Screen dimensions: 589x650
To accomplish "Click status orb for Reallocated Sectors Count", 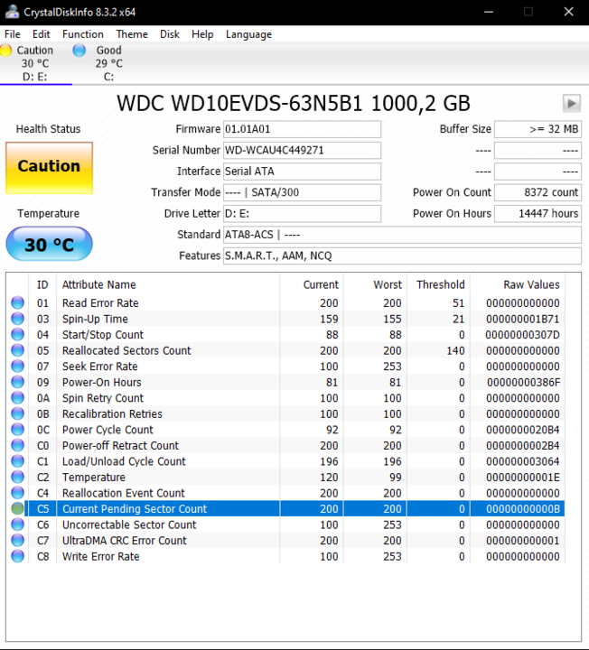I will (17, 350).
